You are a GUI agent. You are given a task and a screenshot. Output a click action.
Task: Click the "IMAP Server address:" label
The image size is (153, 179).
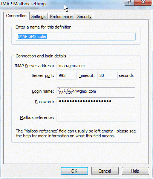click(34, 66)
